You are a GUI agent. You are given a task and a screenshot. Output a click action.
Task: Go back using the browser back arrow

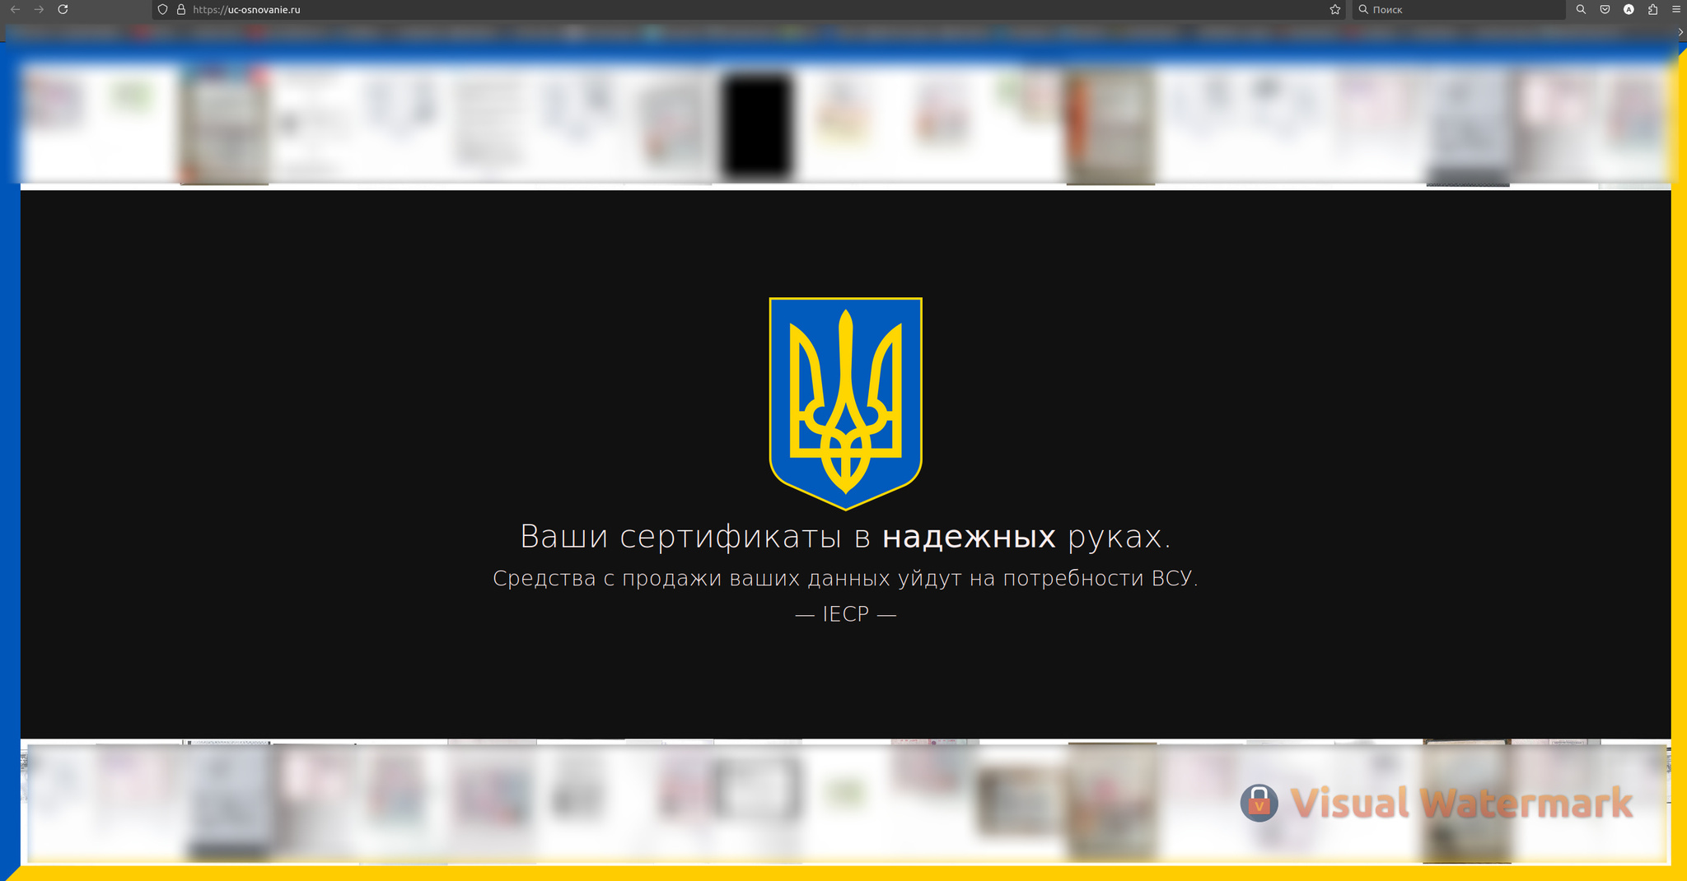(15, 10)
